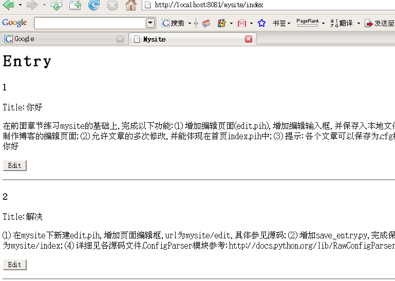The height and width of the screenshot is (281, 395).
Task: Click the PageRank indicator bar
Action: tap(308, 23)
